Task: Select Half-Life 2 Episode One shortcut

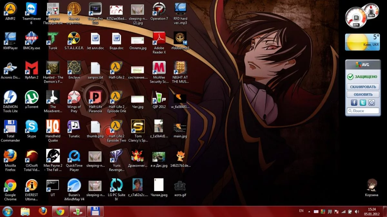Action: point(116,102)
